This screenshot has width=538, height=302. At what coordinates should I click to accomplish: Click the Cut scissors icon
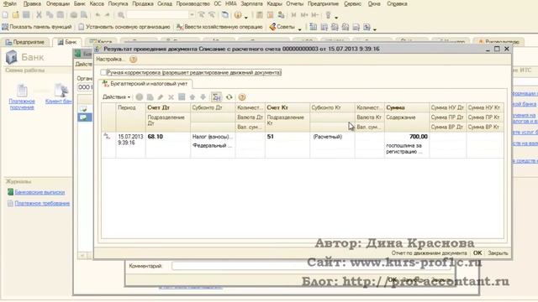(40, 15)
